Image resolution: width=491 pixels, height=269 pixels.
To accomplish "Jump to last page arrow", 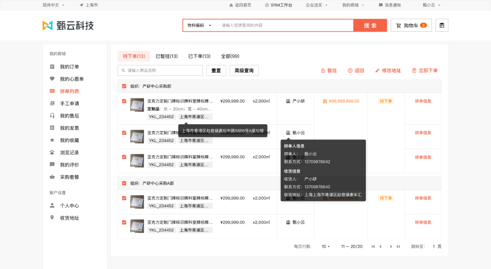I will coord(398,246).
